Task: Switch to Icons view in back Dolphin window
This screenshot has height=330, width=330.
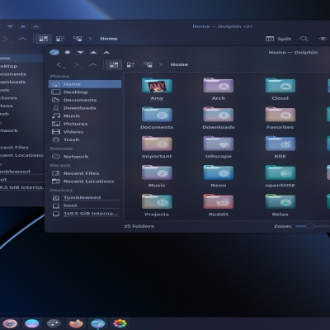Action: click(x=44, y=39)
